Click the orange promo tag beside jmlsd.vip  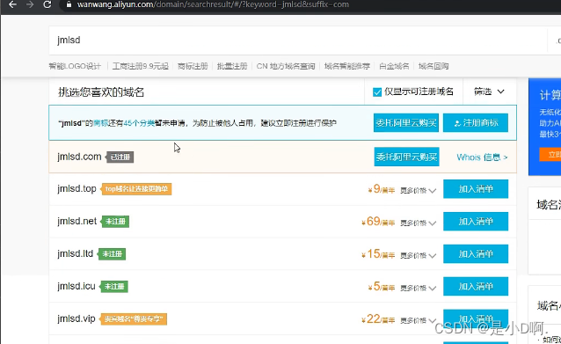(134, 319)
